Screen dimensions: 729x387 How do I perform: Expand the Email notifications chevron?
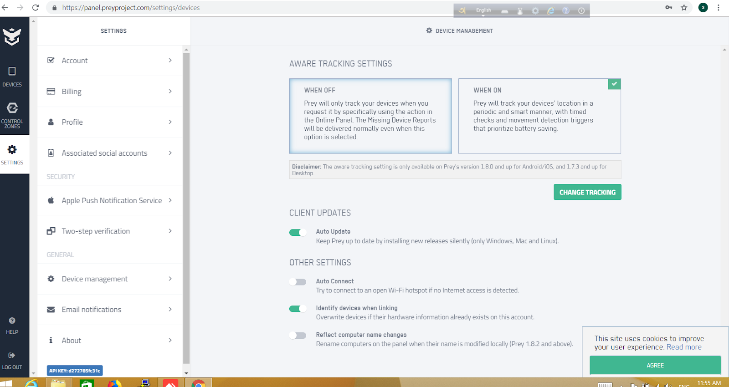pos(170,309)
